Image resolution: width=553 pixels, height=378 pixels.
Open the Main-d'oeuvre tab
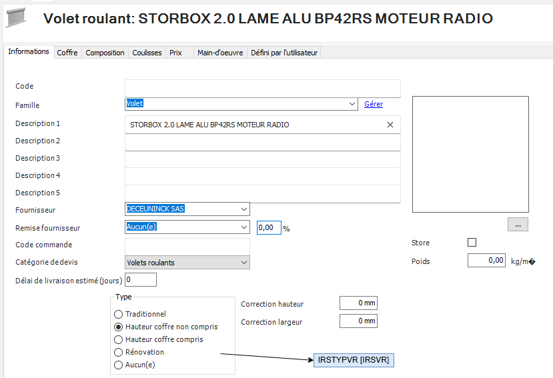(220, 53)
